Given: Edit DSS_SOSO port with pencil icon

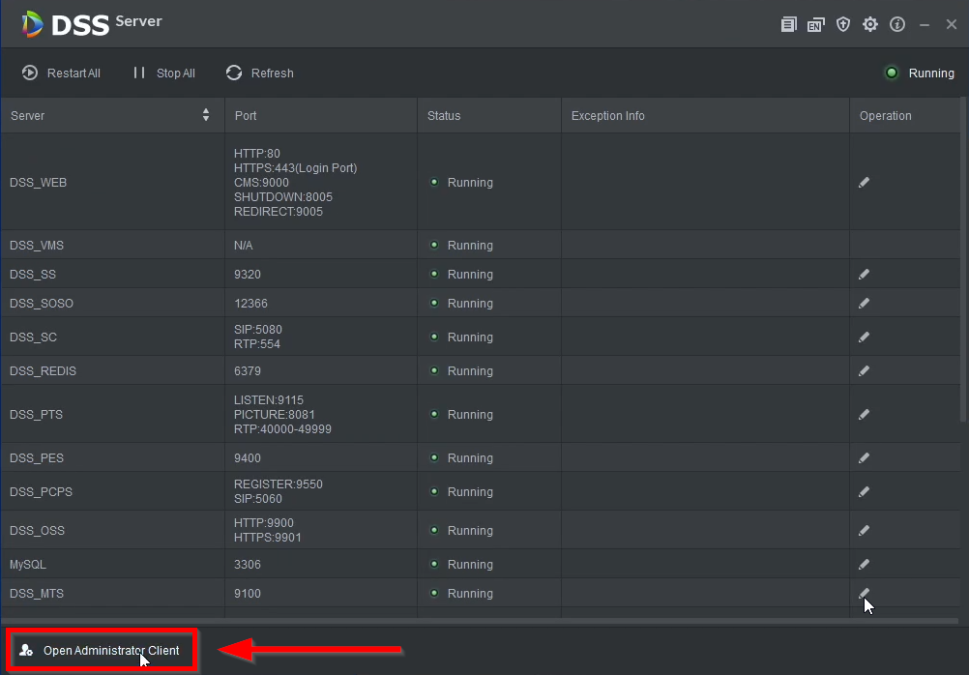Looking at the screenshot, I should pyautogui.click(x=864, y=303).
